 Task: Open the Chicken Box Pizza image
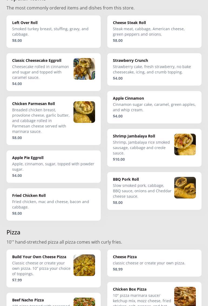[185, 297]
